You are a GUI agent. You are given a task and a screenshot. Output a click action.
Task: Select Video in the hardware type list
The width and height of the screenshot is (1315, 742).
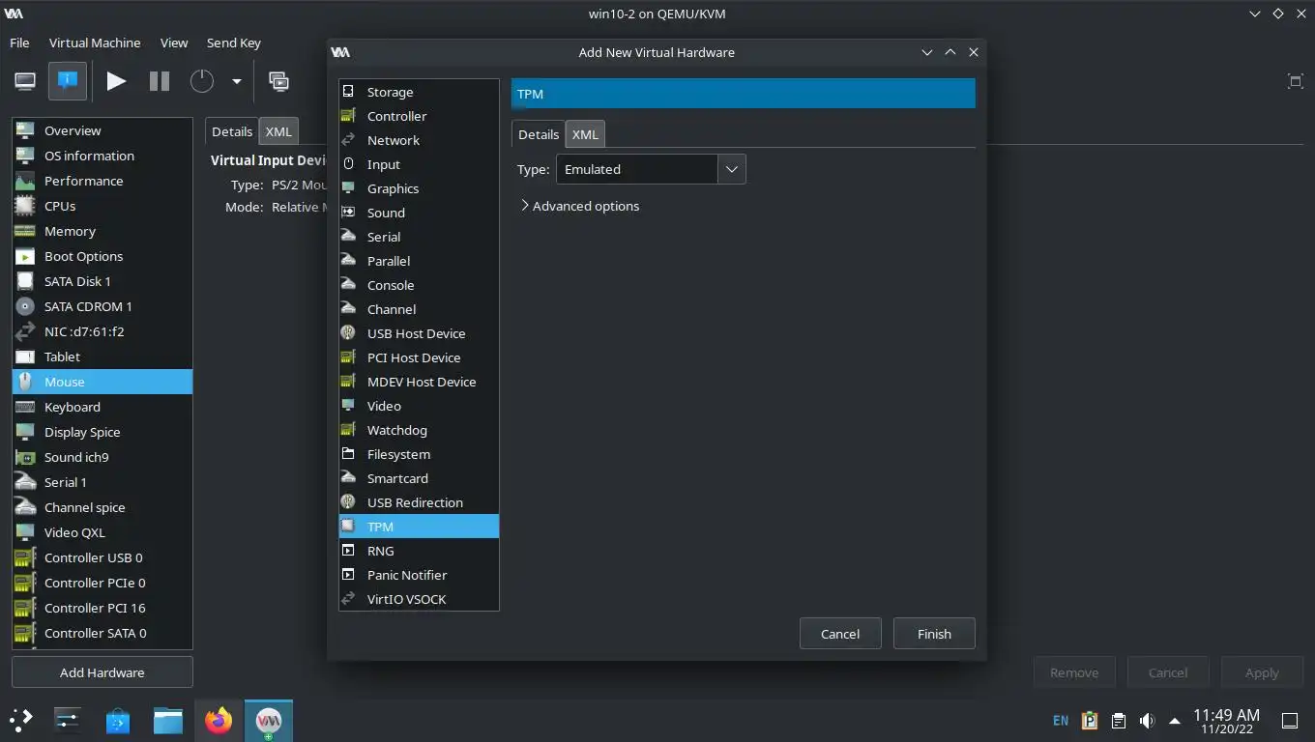(x=419, y=406)
